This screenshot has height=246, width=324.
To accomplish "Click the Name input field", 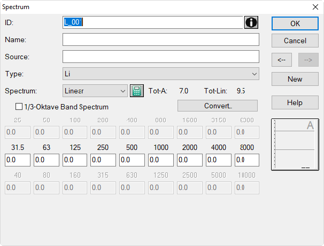I will click(161, 39).
